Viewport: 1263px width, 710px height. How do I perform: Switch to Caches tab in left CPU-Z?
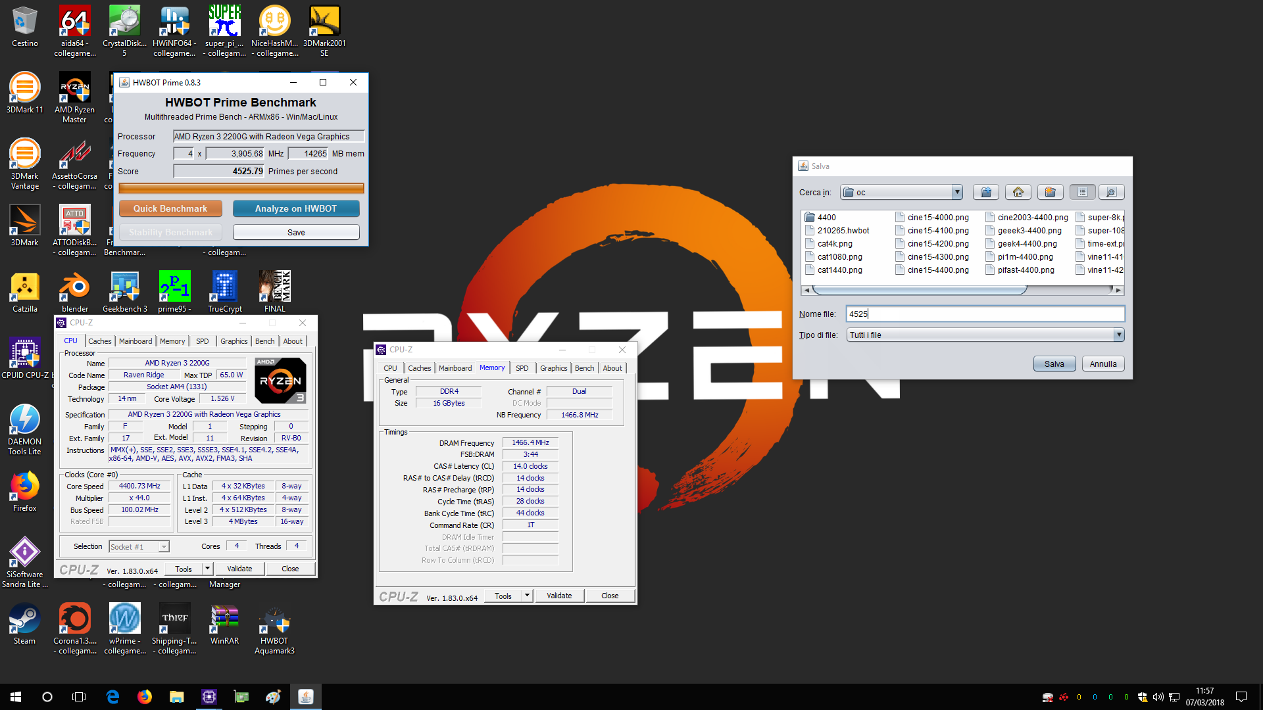(99, 341)
